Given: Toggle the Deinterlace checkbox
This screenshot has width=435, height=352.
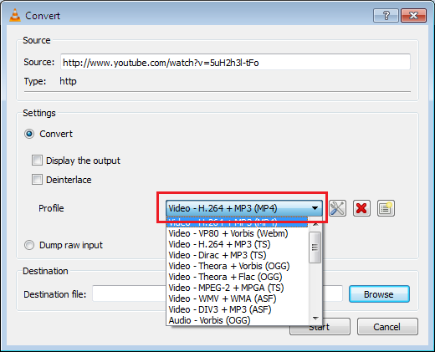Looking at the screenshot, I should click(x=37, y=180).
